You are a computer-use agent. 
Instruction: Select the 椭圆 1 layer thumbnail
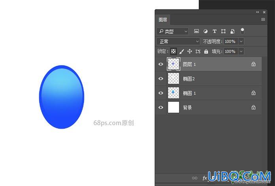pos(173,93)
